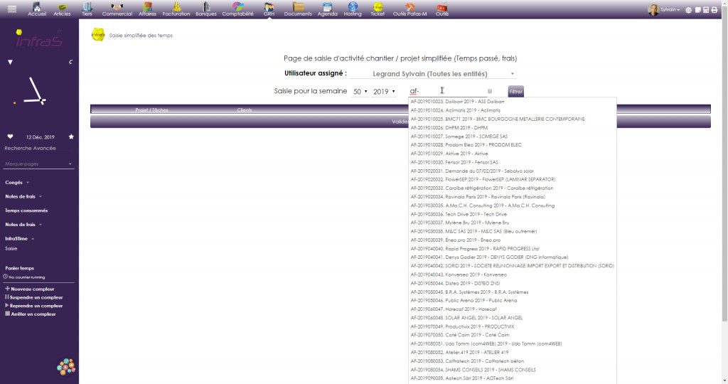
Task: Open Saisie under InfraSTime
Action: (11, 248)
